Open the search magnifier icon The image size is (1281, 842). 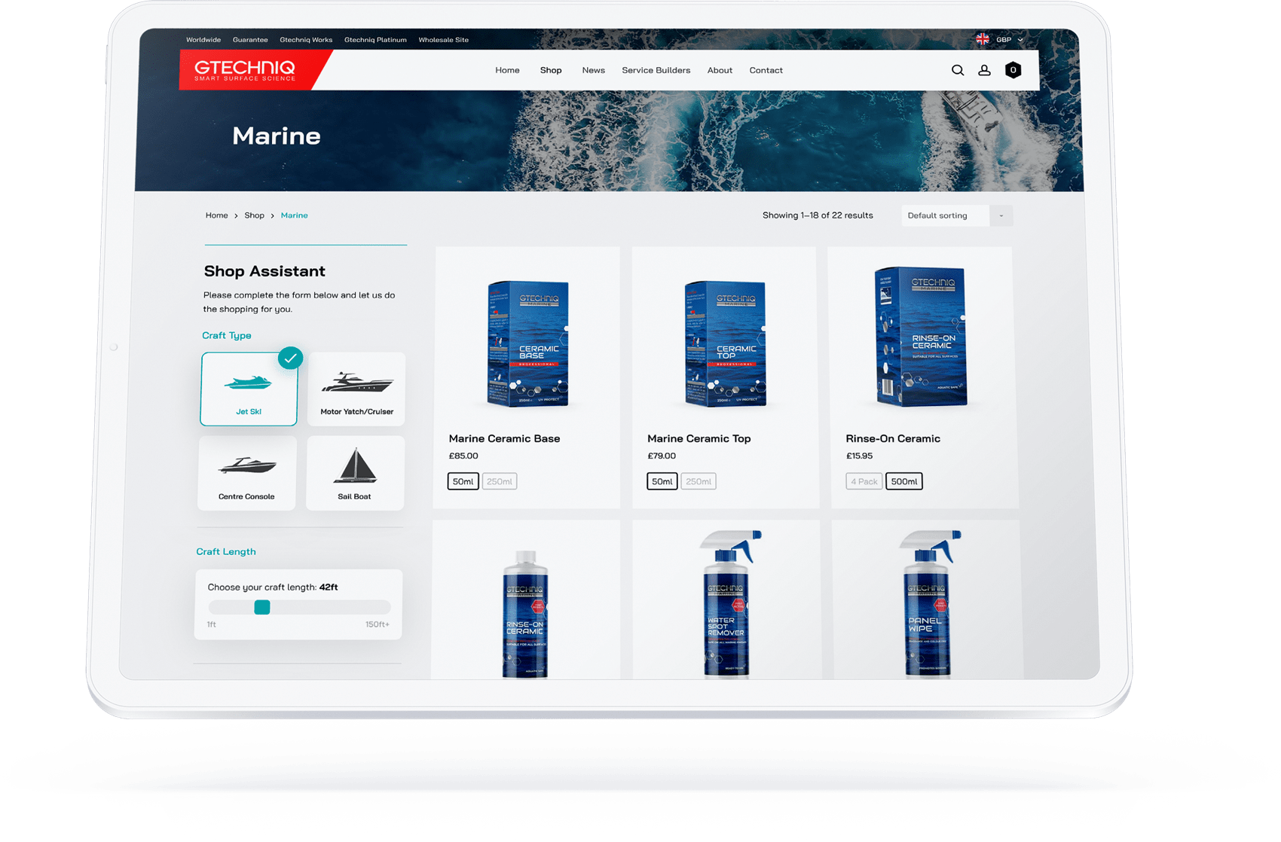(958, 70)
